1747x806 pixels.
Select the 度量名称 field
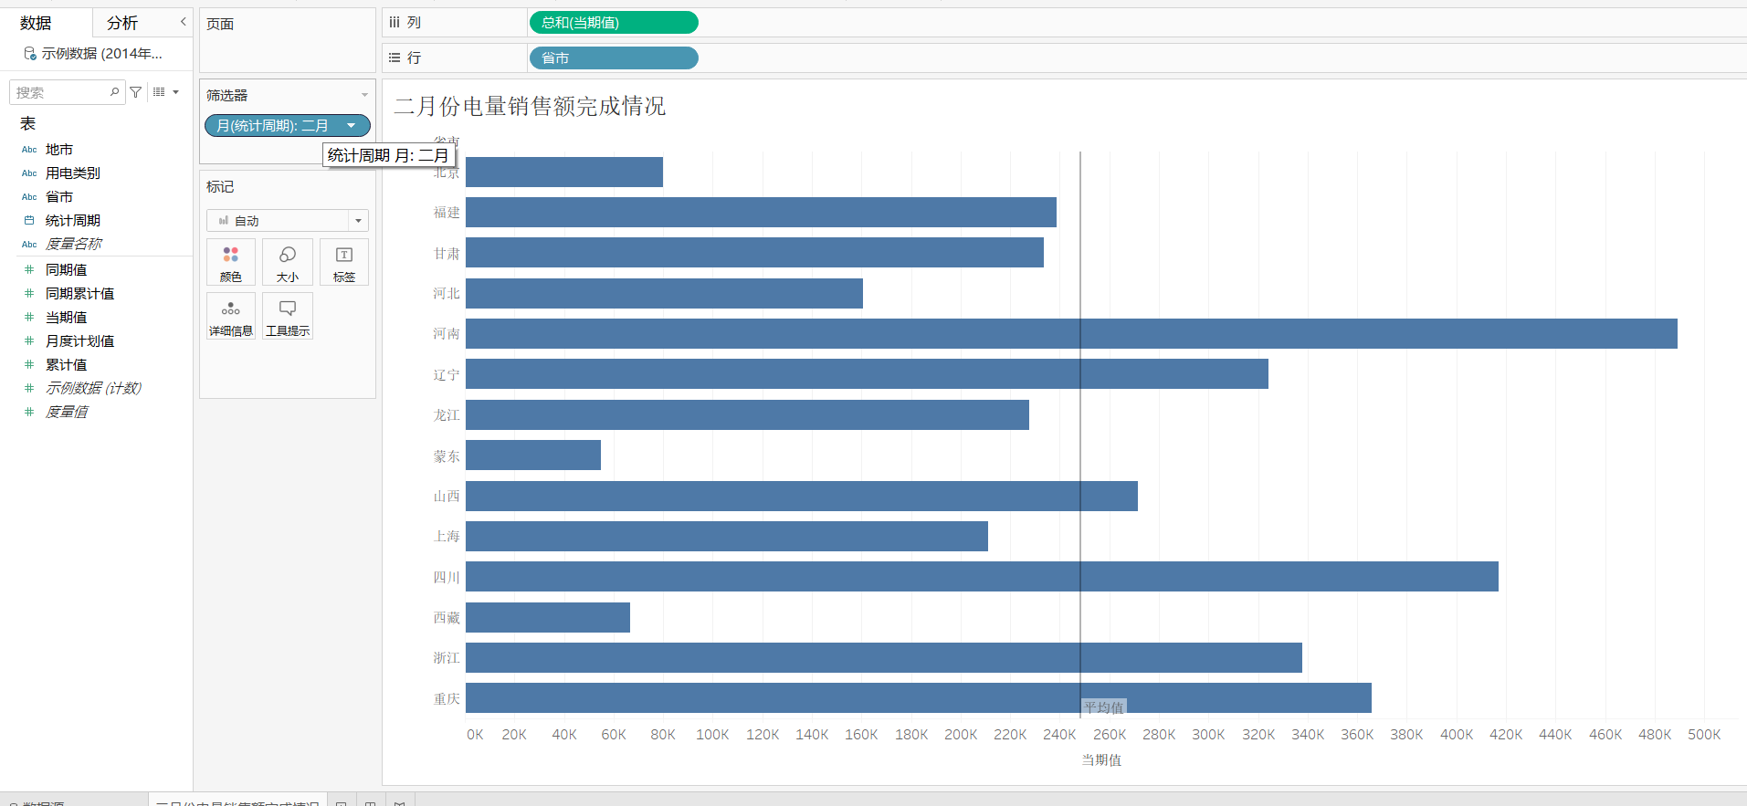tap(74, 245)
